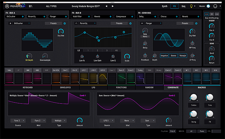Image resolution: width=225 pixels, height=139 pixels.
Task: Open the ParamEq effect type dropdown
Action: click(87, 23)
